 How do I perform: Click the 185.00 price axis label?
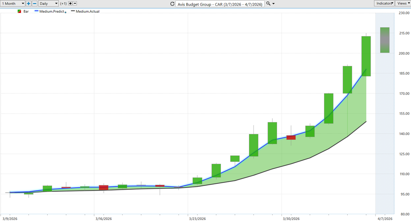tap(404, 74)
